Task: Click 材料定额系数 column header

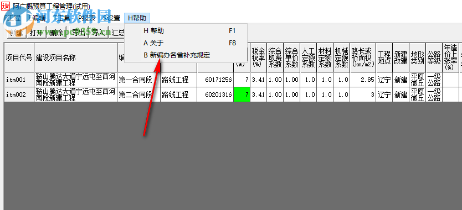Action: (325, 57)
